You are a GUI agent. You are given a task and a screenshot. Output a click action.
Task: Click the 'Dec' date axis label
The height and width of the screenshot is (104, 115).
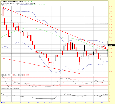[12, 103]
